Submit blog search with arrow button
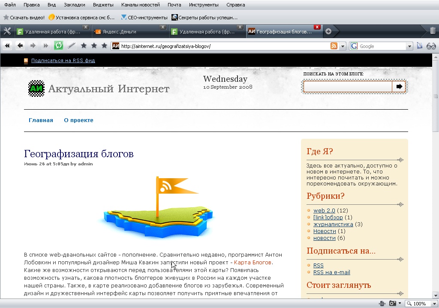439x308 pixels. (399, 87)
